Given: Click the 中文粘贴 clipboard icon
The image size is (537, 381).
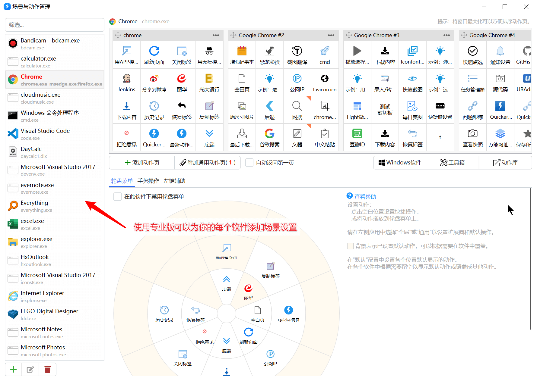Looking at the screenshot, I should tap(325, 133).
